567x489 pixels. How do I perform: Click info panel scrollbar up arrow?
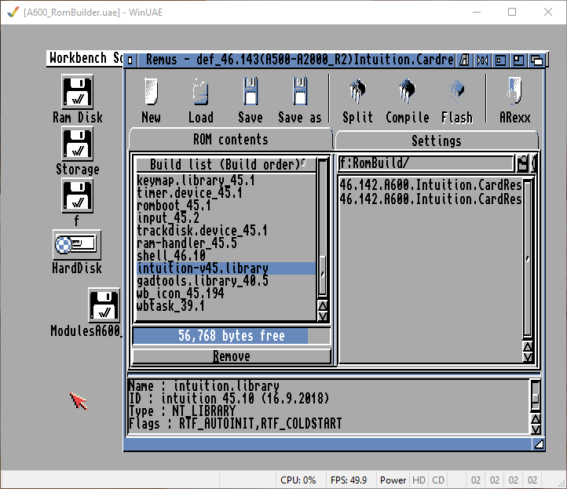[536, 418]
